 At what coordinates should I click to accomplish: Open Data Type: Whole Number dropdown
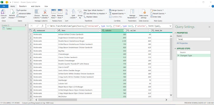94,10
